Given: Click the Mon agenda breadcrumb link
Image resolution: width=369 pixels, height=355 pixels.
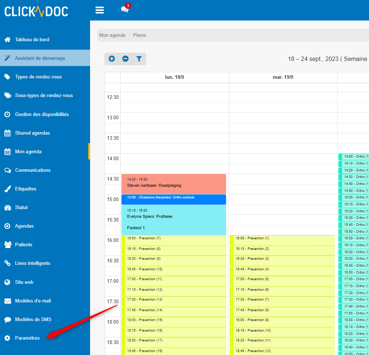Looking at the screenshot, I should (112, 35).
